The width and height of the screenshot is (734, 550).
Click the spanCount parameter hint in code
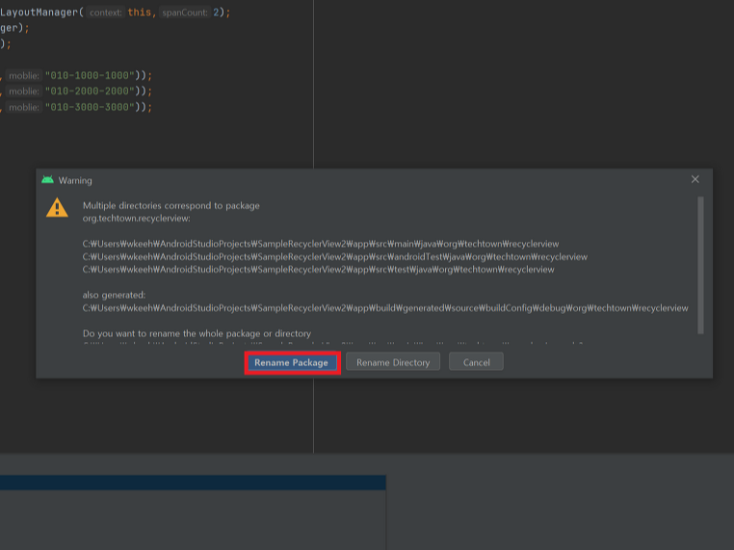click(x=184, y=13)
